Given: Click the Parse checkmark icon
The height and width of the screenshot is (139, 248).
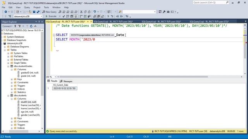Looking at the screenshot, I should tap(64, 16).
